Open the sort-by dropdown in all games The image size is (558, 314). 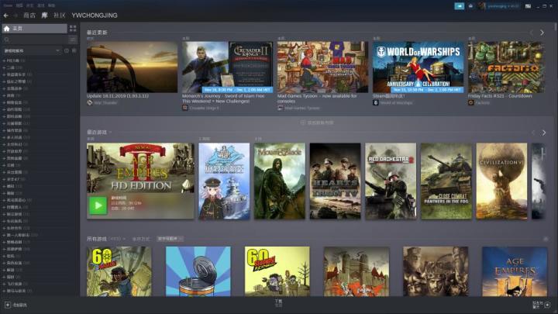tap(170, 239)
